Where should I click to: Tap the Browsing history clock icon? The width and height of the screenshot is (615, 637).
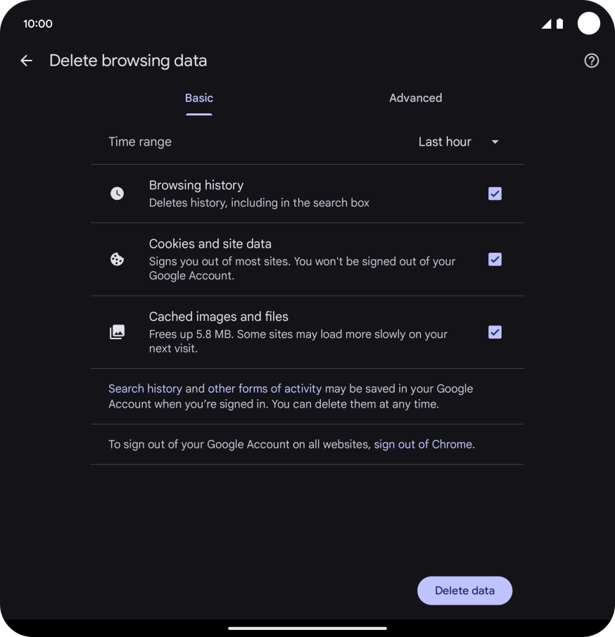pyautogui.click(x=118, y=194)
